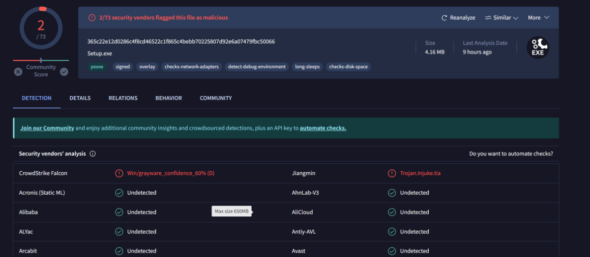The height and width of the screenshot is (257, 590).
Task: Open the Community tab
Action: (216, 98)
